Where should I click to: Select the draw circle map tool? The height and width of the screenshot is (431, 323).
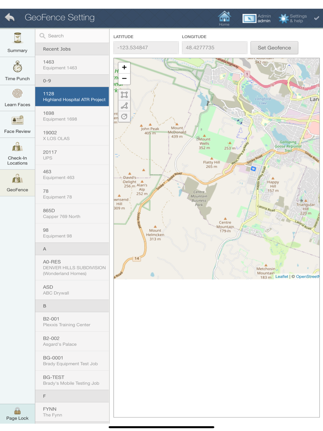(x=124, y=117)
